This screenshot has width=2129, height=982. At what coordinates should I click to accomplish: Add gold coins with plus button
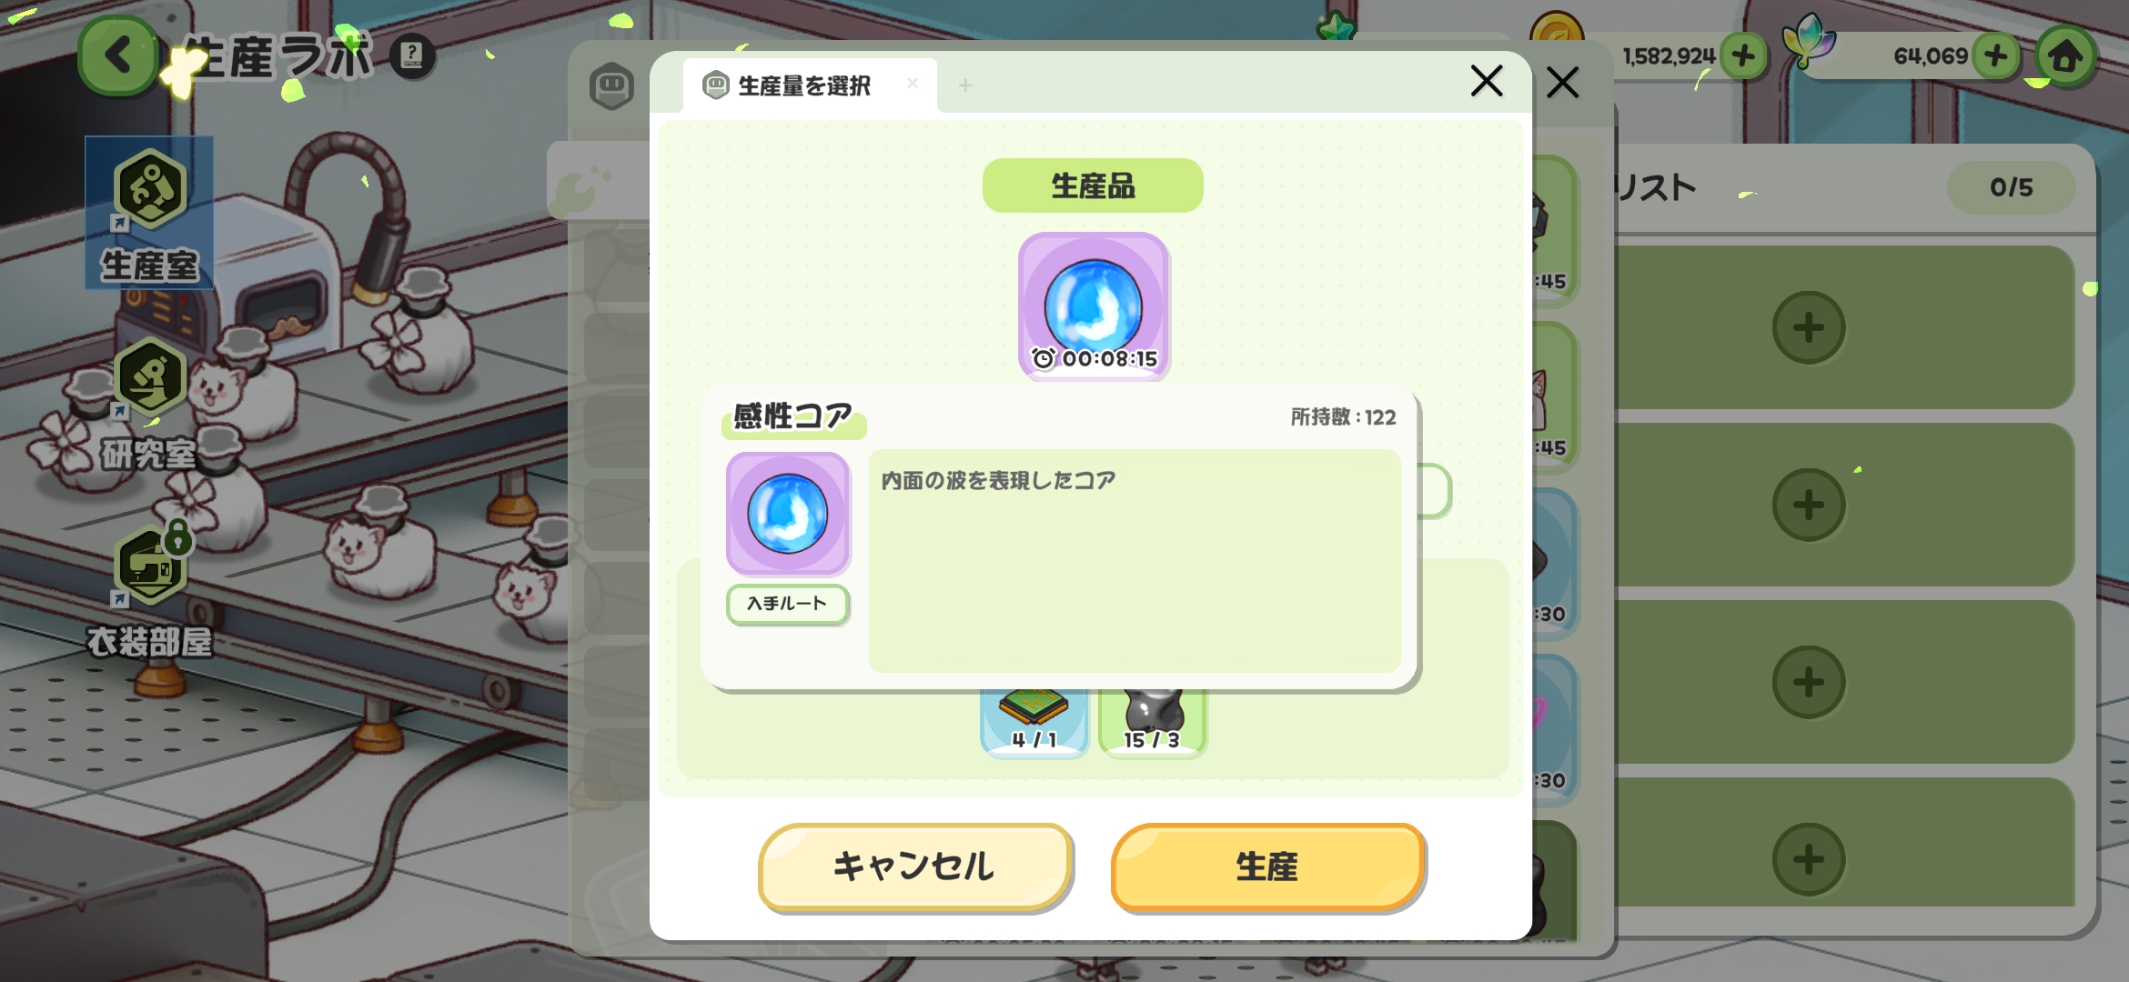[x=1743, y=56]
